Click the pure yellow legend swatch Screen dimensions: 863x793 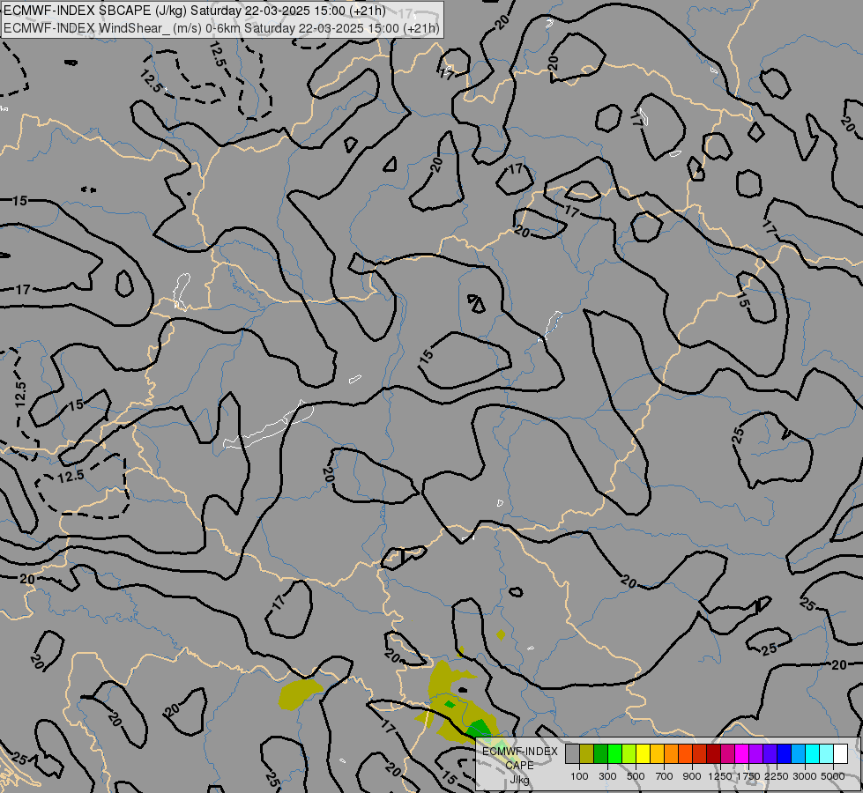pos(643,754)
